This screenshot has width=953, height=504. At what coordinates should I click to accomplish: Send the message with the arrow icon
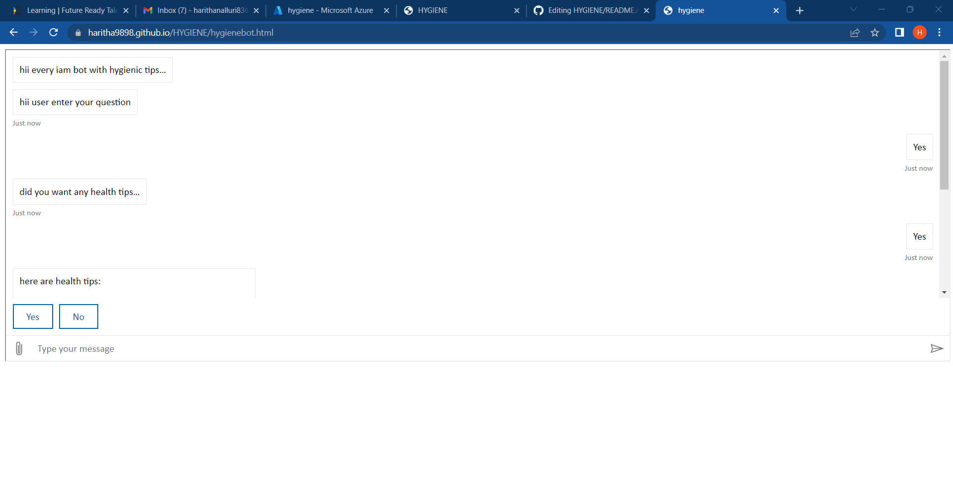pos(937,349)
